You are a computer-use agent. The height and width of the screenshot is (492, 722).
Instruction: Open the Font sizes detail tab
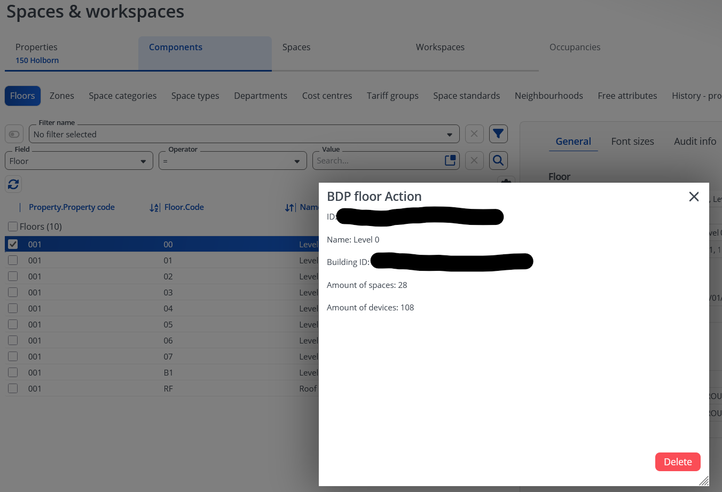pyautogui.click(x=633, y=142)
